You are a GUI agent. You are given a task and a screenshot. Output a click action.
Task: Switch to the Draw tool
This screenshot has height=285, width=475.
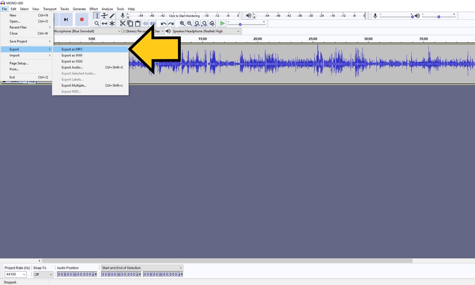coord(112,16)
